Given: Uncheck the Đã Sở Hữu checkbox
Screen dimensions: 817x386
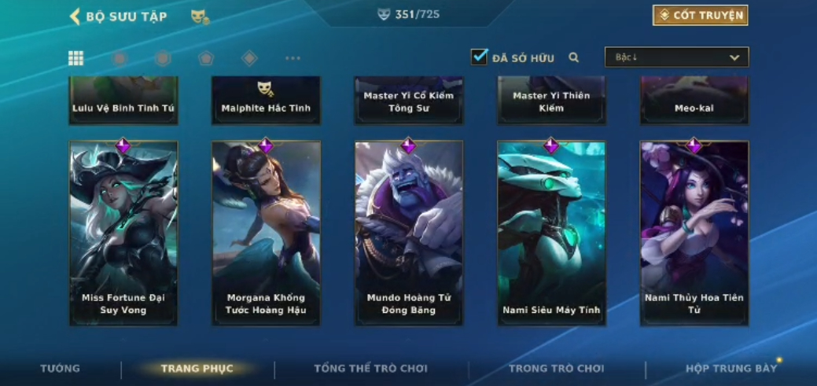Looking at the screenshot, I should click(480, 57).
